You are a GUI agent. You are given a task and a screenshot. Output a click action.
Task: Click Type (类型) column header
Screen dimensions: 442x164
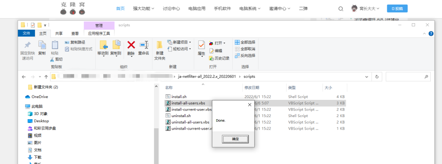pos(292,88)
